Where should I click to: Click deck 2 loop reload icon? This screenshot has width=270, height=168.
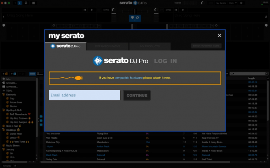coord(216,26)
